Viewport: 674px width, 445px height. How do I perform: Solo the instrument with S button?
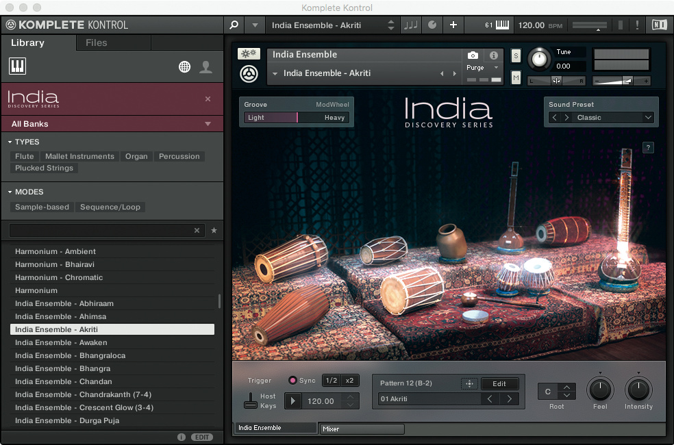pos(516,55)
